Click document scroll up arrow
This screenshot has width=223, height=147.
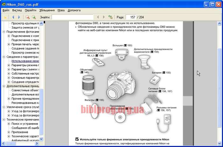219,24
